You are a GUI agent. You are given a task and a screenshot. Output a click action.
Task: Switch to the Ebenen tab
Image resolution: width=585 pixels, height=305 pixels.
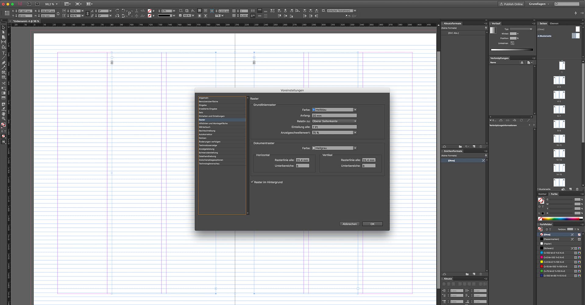pyautogui.click(x=554, y=23)
